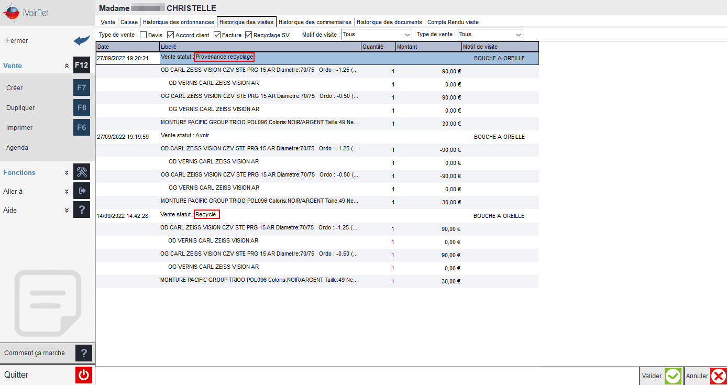Image resolution: width=727 pixels, height=385 pixels.
Task: Click the Aller à exit-arrow icon
Action: click(x=82, y=191)
